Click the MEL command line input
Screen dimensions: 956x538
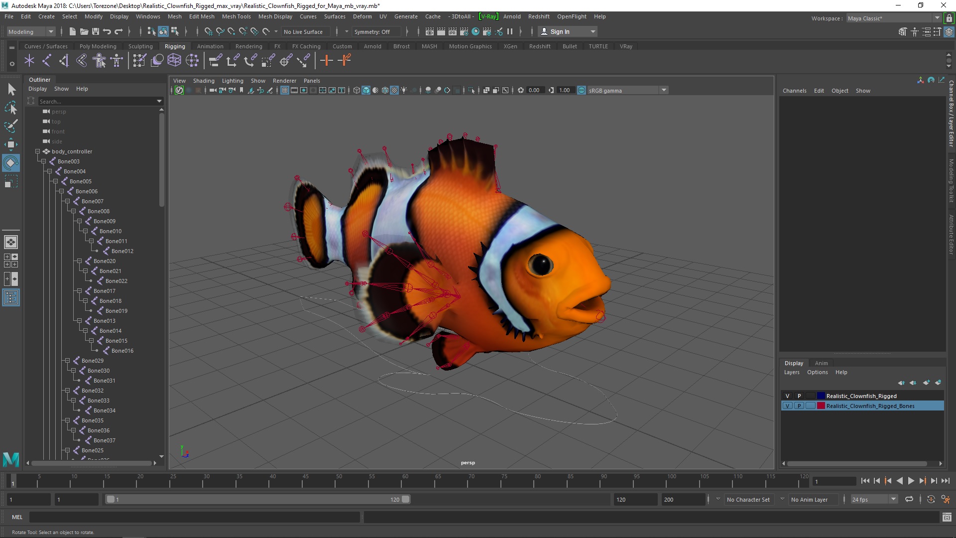pos(194,517)
